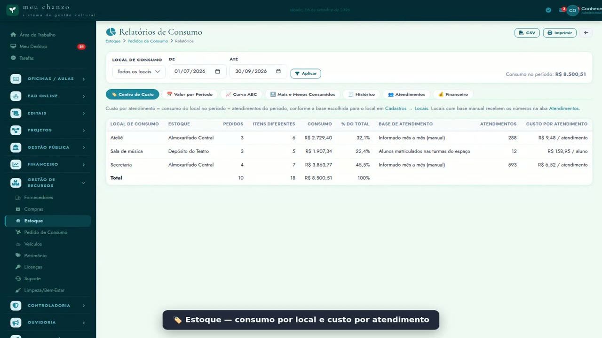Viewport: 602px width, 338px height.
Task: Open the CO user avatar
Action: 572,10
